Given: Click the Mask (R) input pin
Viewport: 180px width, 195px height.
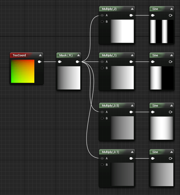Looking at the screenshot, I should coord(60,62).
